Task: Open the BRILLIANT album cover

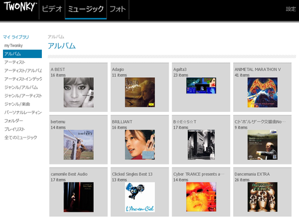Action: [140, 145]
